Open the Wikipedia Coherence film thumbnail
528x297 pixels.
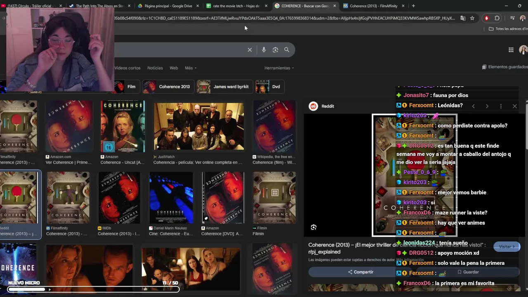pyautogui.click(x=274, y=127)
